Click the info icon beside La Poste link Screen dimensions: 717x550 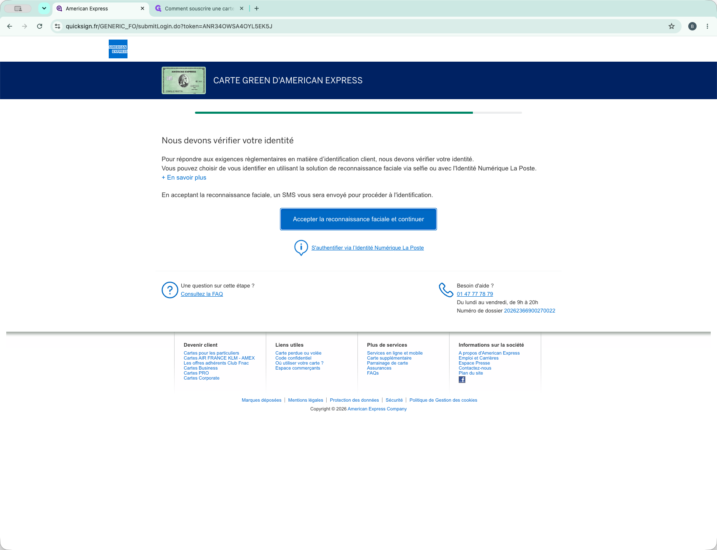tap(301, 247)
